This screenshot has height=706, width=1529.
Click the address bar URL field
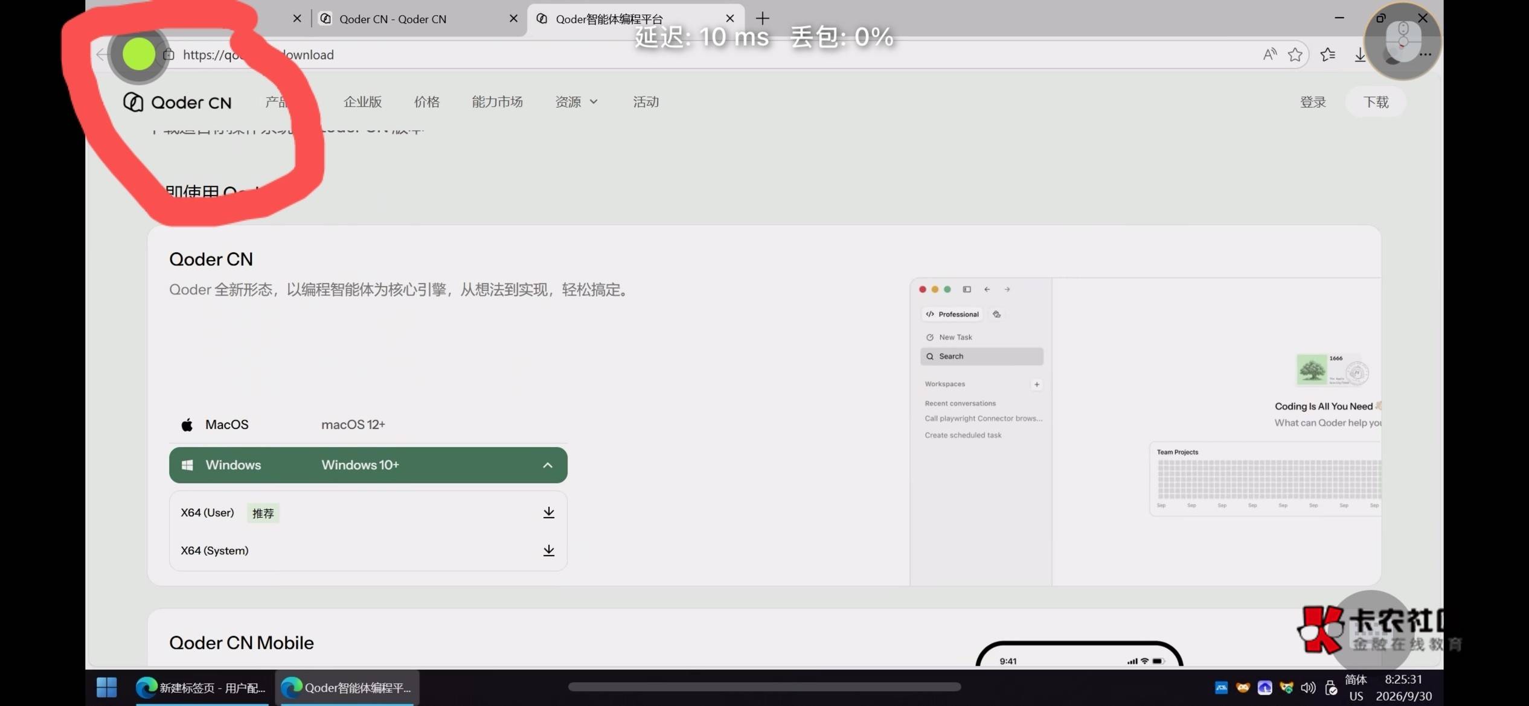click(713, 55)
